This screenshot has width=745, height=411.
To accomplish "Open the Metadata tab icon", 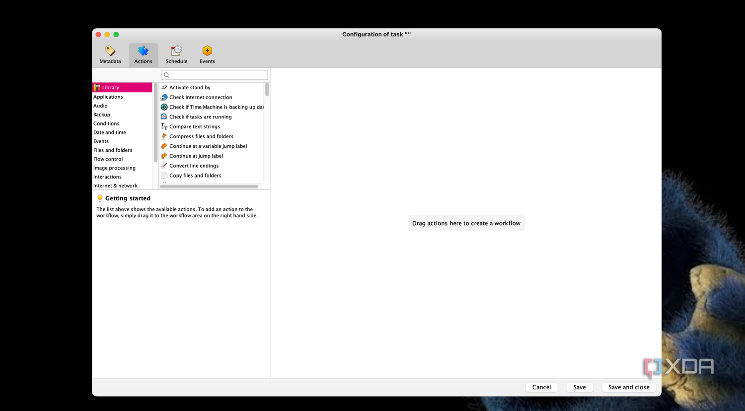I will [x=110, y=51].
